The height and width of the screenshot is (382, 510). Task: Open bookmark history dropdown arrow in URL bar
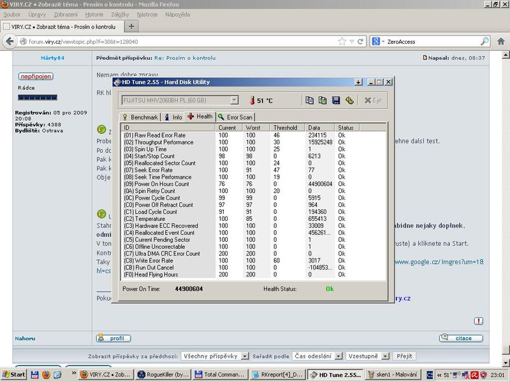(x=352, y=41)
